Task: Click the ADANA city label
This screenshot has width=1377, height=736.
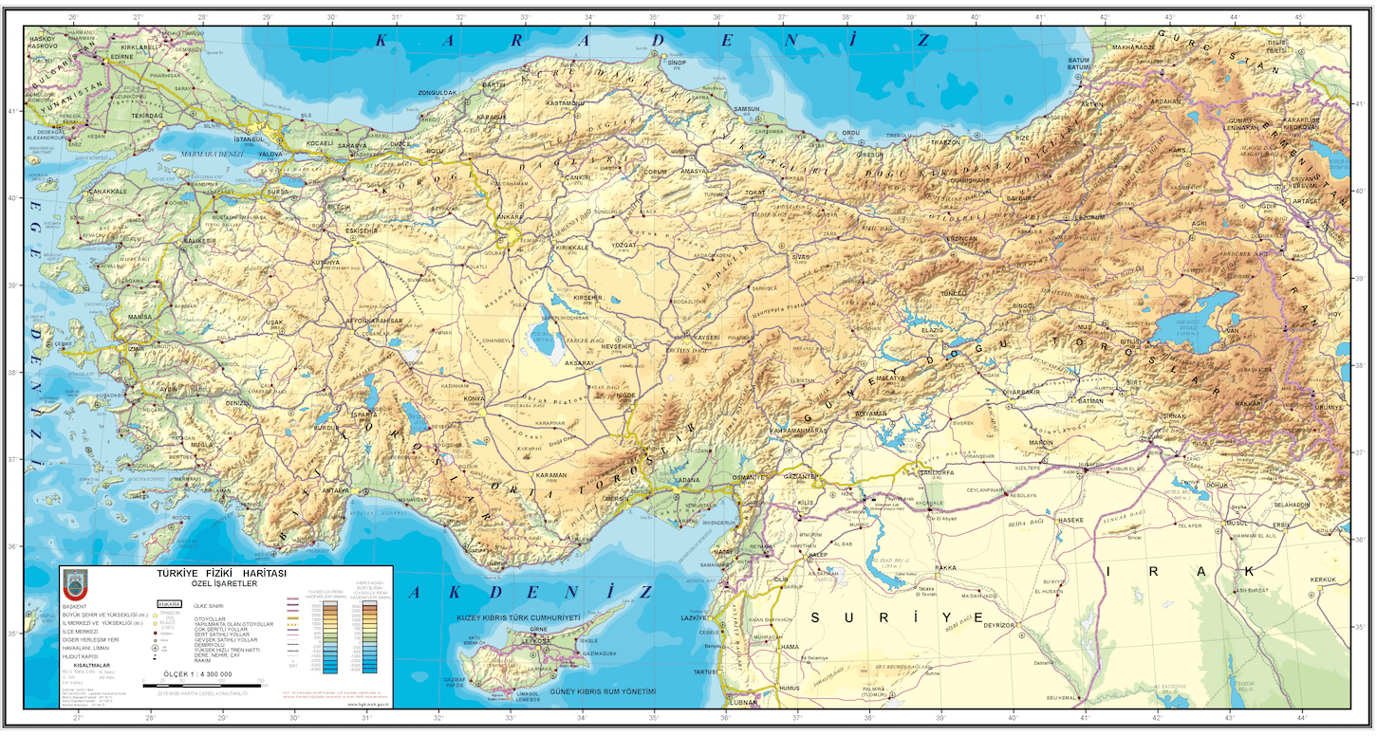Action: point(688,481)
